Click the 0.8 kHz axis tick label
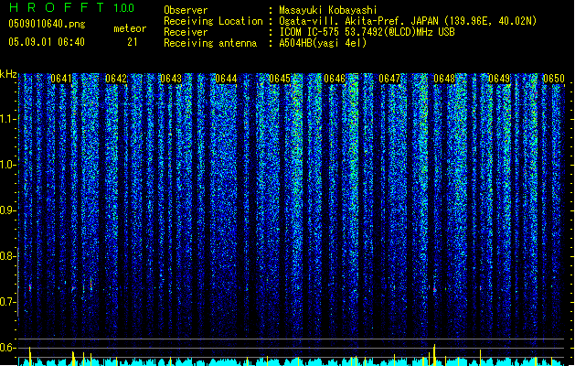Viewport: 575px width, 366px height. tap(8, 256)
